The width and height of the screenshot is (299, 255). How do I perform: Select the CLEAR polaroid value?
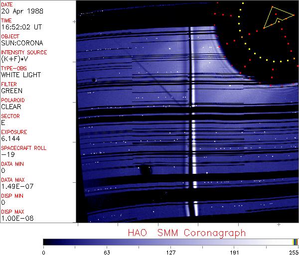pyautogui.click(x=11, y=107)
